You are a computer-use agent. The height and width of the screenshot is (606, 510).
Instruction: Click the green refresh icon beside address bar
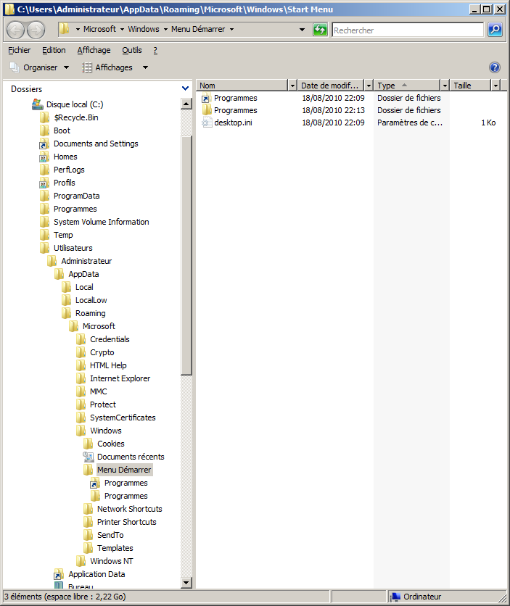(320, 30)
